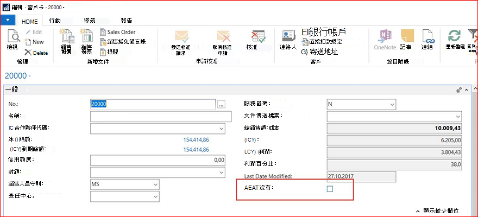The image size is (478, 217).
Task: Switch to the 行動 ribbon tab
Action: click(55, 21)
